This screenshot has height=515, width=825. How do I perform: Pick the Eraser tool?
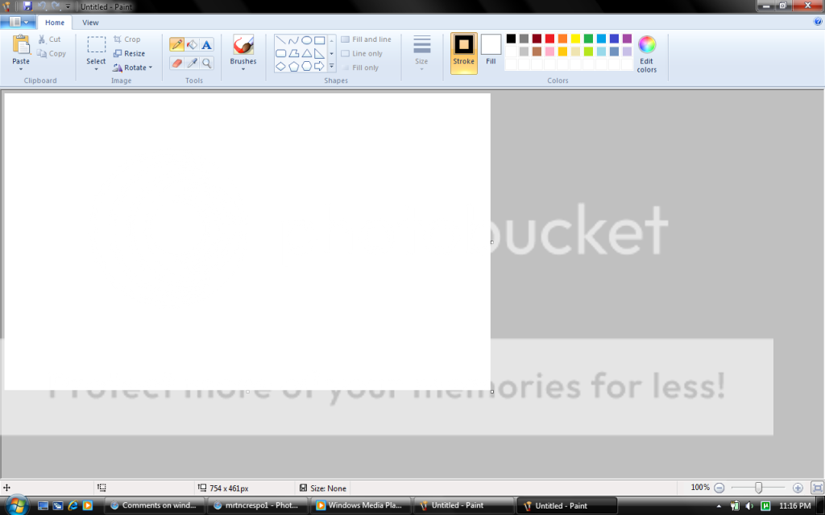tap(176, 63)
